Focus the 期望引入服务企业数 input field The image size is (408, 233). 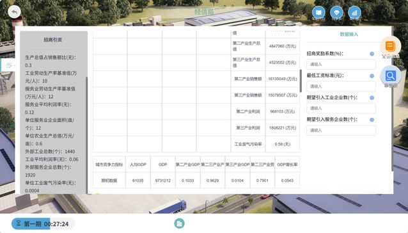tap(341, 130)
